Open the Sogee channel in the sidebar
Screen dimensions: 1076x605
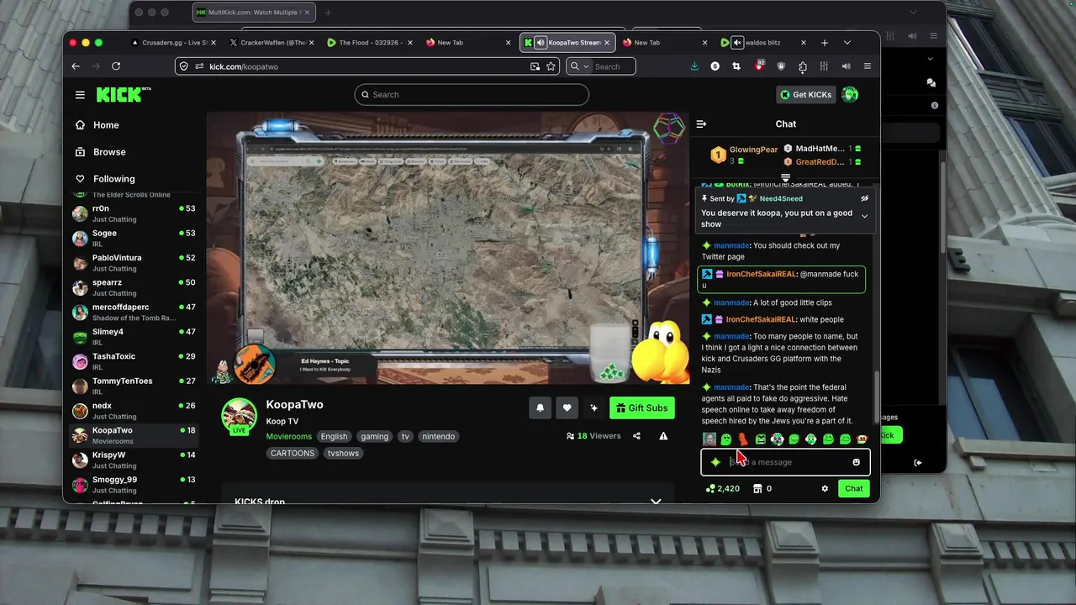coord(134,239)
